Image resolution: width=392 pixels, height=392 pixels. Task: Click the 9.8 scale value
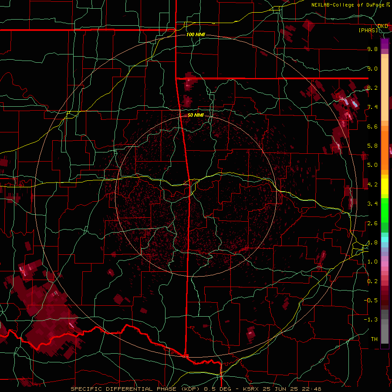coord(372,49)
